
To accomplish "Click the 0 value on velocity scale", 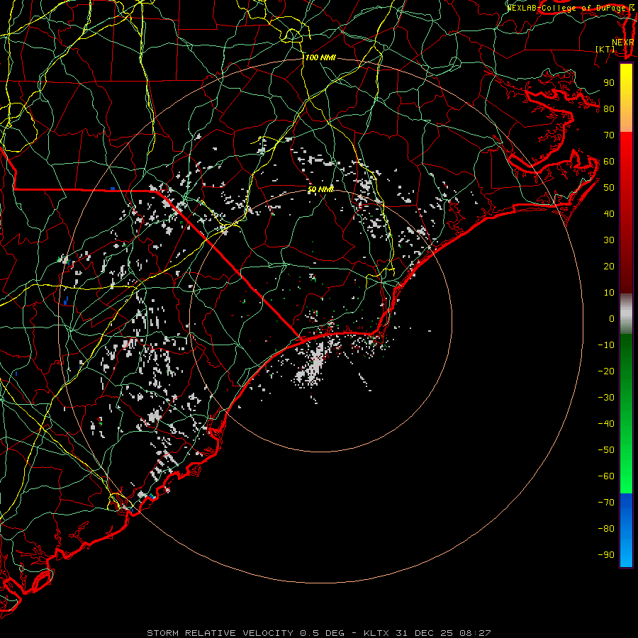I will 612,318.
